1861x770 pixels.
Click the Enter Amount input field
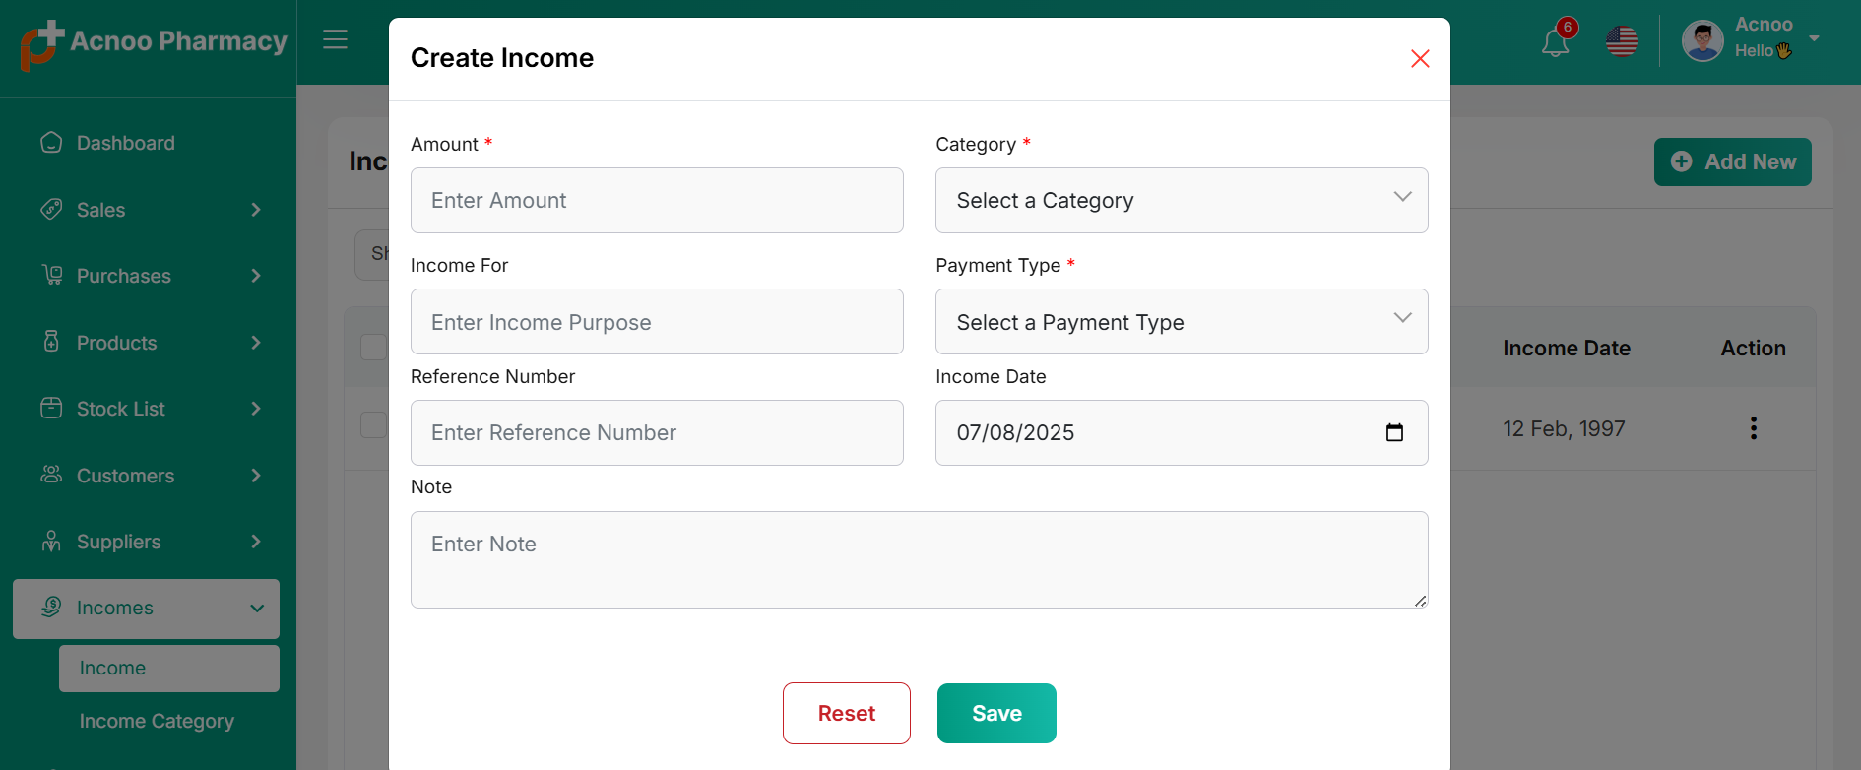657,201
